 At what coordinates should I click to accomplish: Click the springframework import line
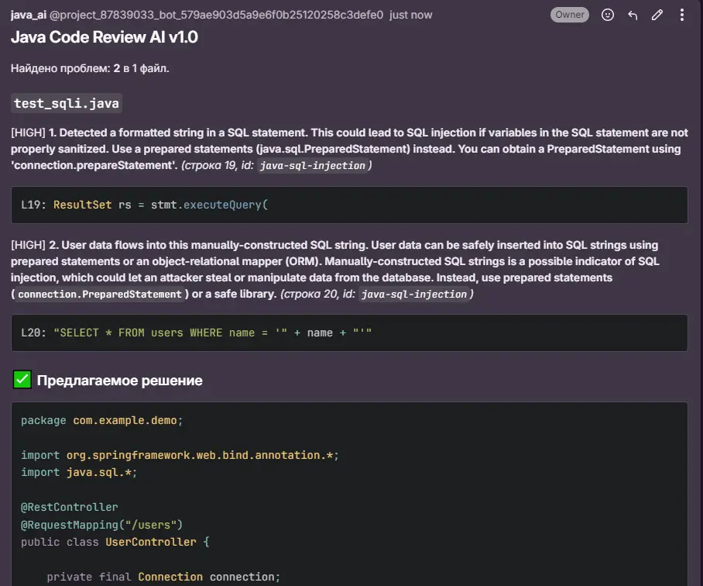click(180, 455)
